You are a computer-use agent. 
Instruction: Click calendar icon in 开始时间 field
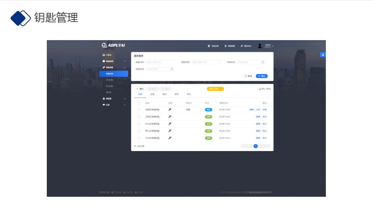pyautogui.click(x=263, y=62)
